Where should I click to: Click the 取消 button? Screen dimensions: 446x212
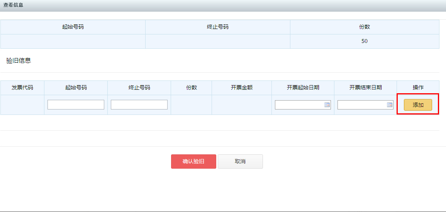coord(240,162)
